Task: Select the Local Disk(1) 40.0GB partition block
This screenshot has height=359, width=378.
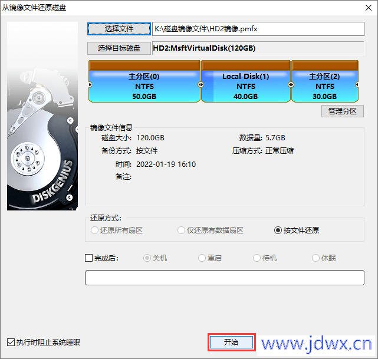Action: point(246,81)
